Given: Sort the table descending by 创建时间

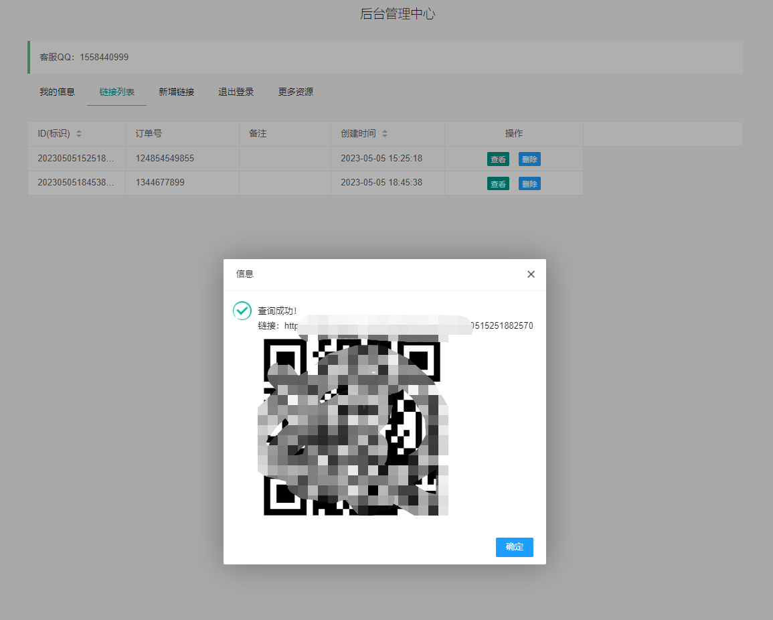Looking at the screenshot, I should 385,136.
